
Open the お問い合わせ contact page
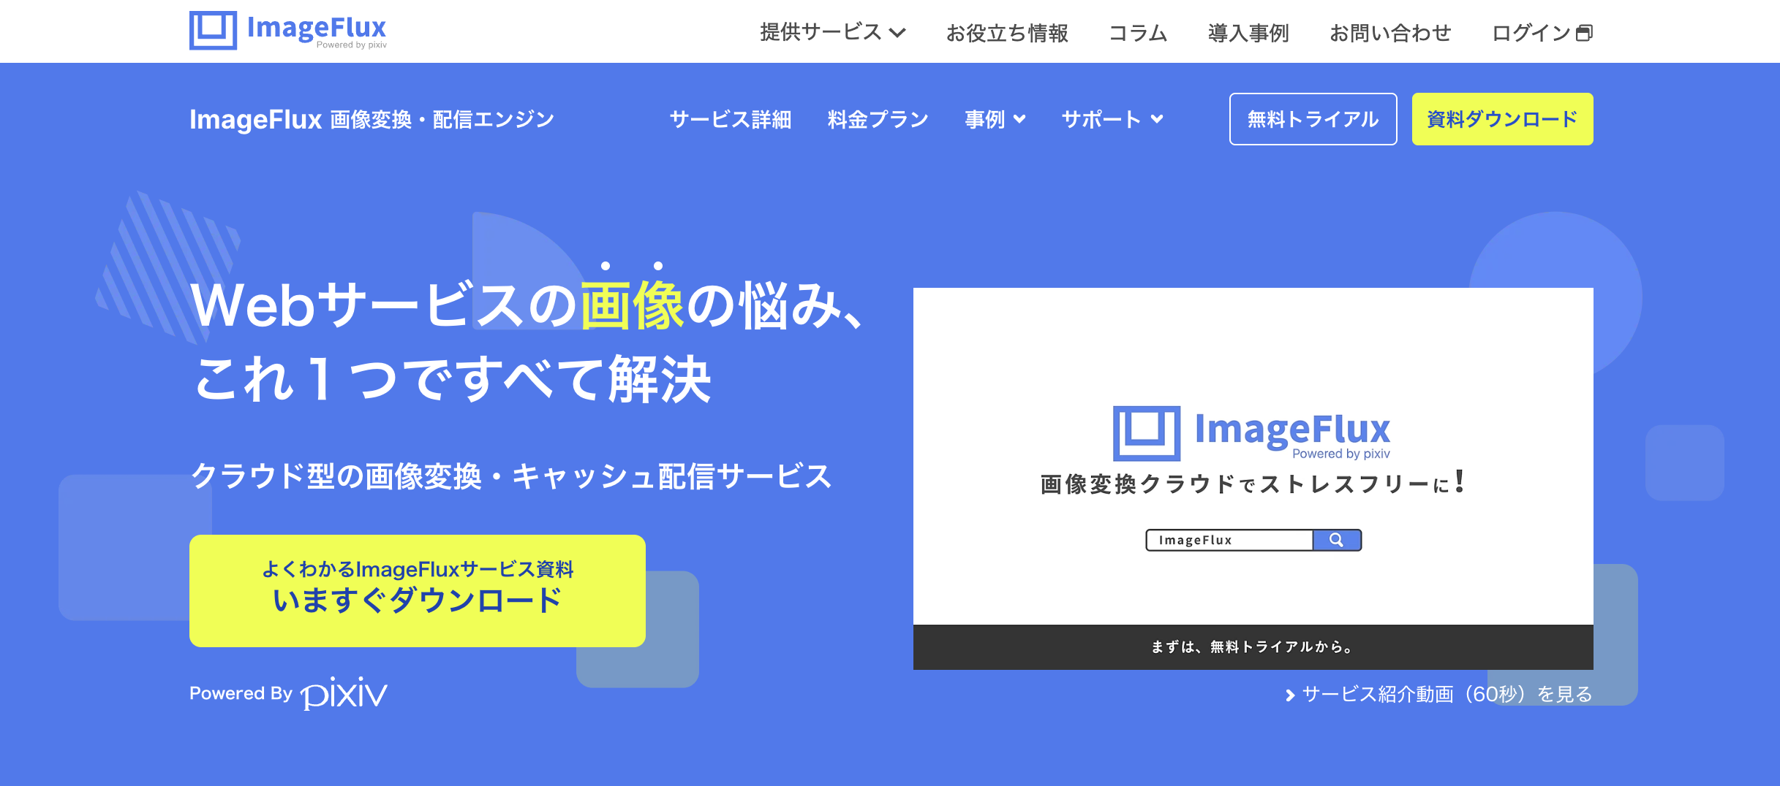coord(1390,33)
